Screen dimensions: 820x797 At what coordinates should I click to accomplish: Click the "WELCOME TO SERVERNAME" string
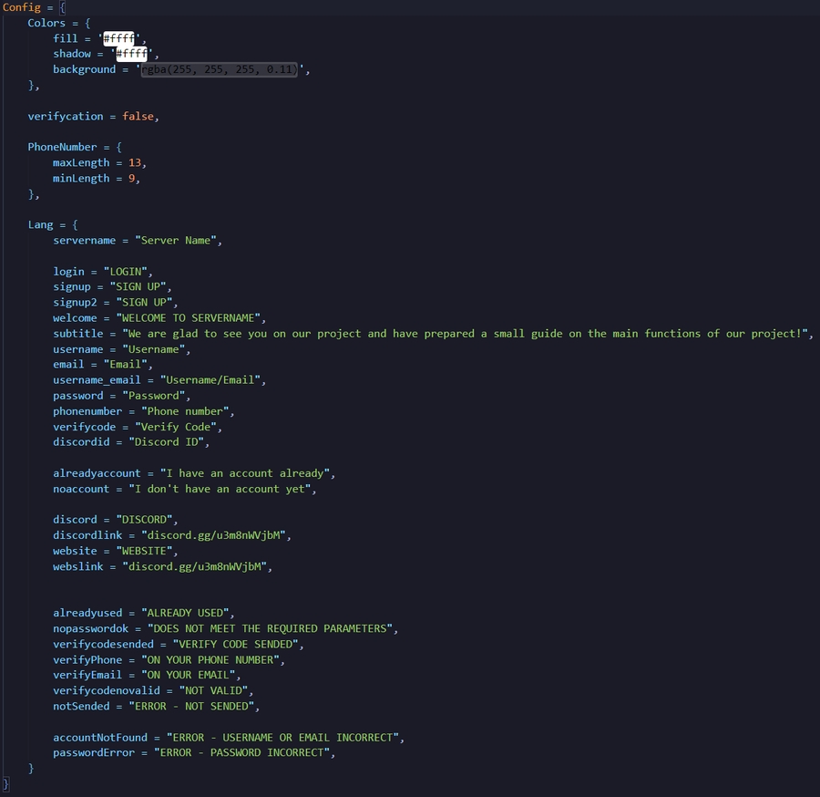pyautogui.click(x=190, y=318)
